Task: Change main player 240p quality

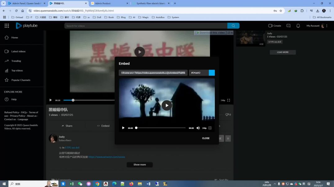Action: tap(223, 100)
